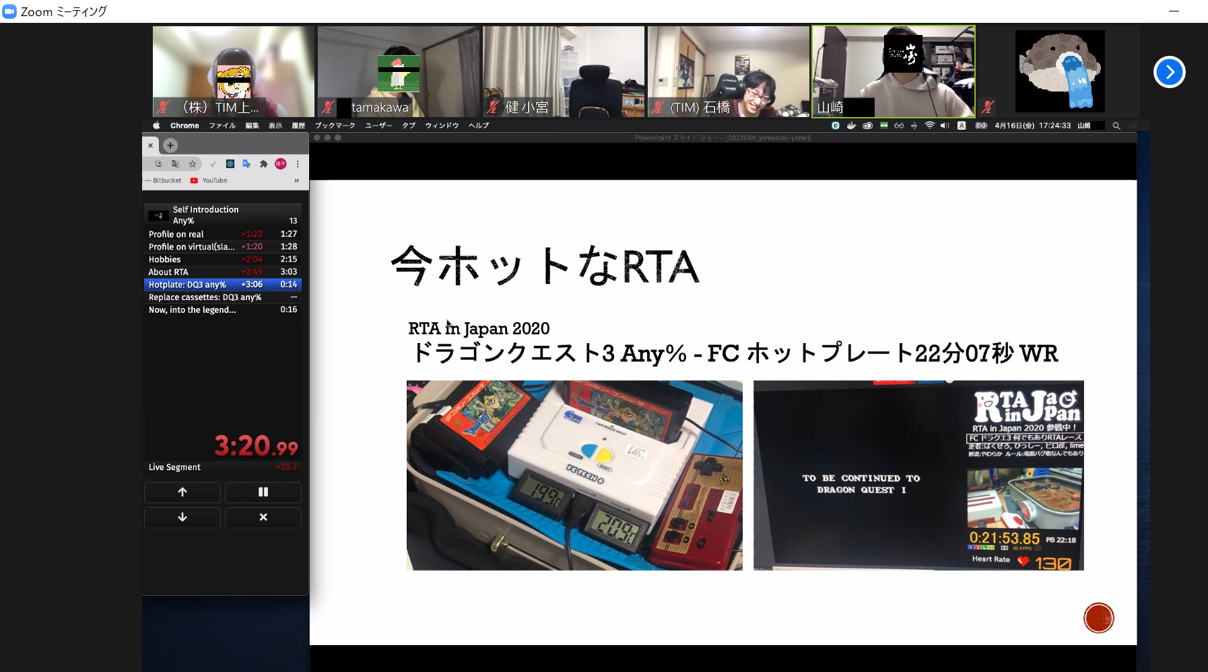Screen dimensions: 1208x672
Task: Close the Chrome tab with the X
Action: tap(150, 145)
